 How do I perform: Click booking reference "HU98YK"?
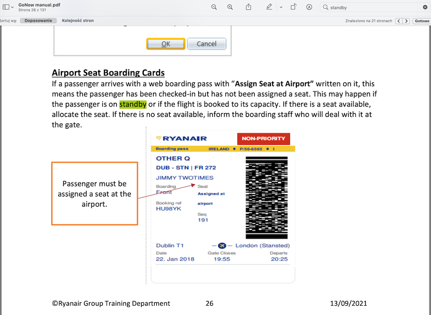point(169,209)
